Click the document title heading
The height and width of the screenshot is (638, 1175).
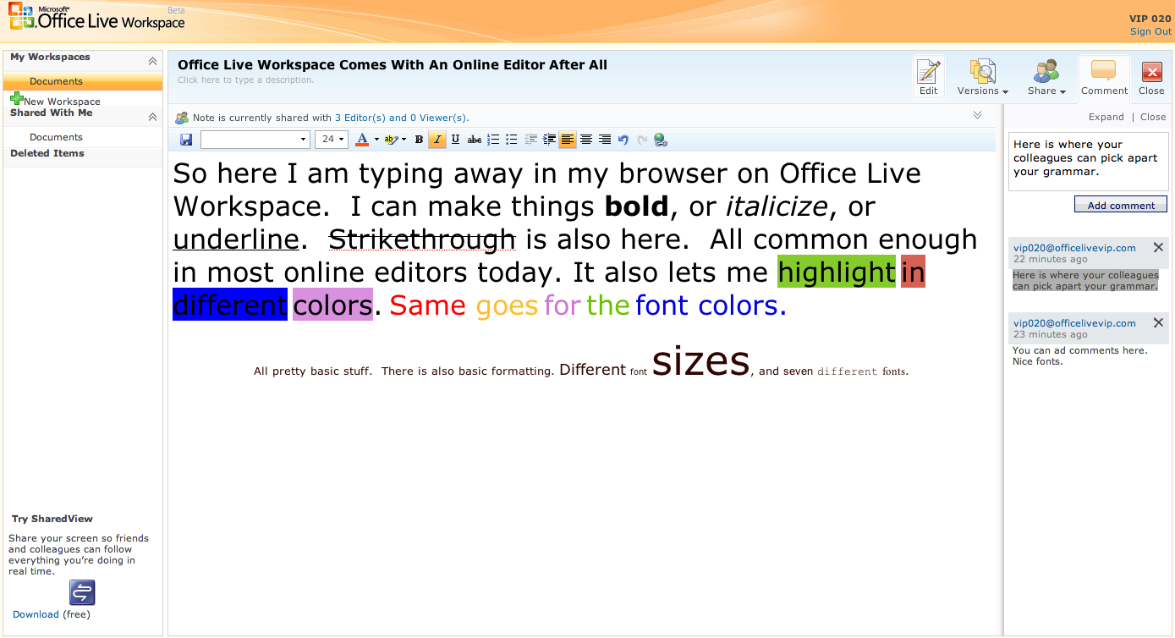point(393,65)
